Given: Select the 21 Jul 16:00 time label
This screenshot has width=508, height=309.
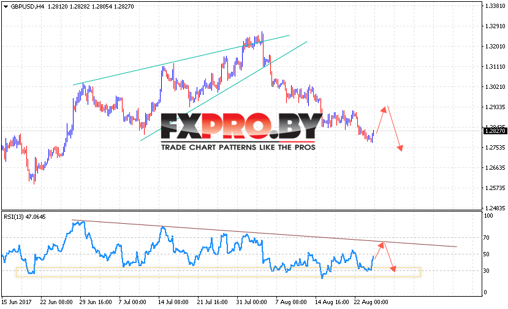Looking at the screenshot, I should point(212,302).
